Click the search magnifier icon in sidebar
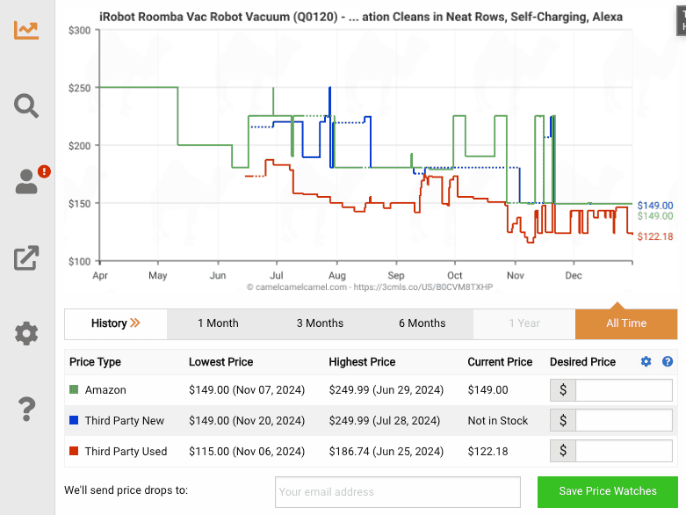This screenshot has width=686, height=515. coord(26,105)
